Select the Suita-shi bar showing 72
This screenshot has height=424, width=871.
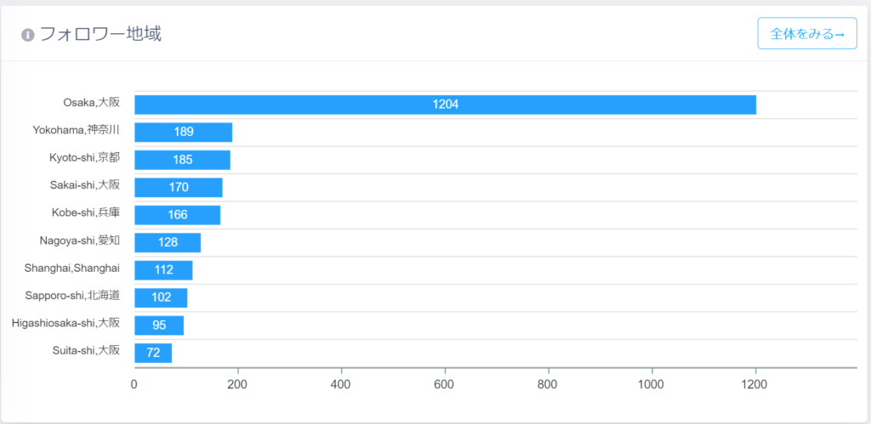click(x=153, y=353)
